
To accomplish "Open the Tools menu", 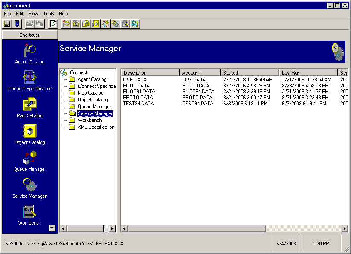I will (49, 14).
